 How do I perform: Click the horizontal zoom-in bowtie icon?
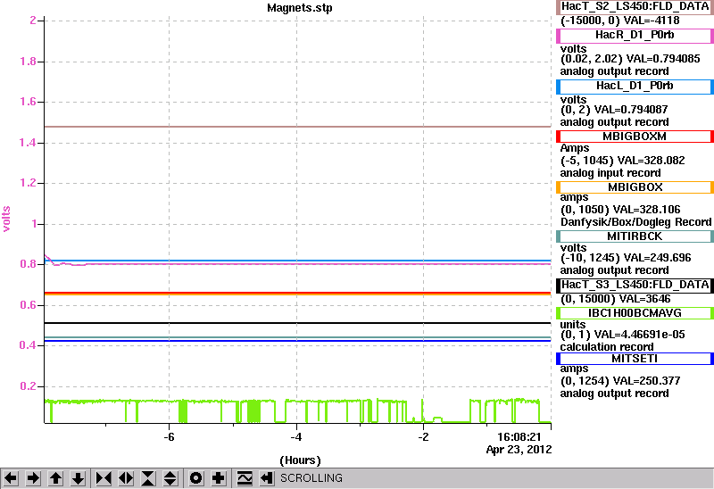pyautogui.click(x=104, y=478)
